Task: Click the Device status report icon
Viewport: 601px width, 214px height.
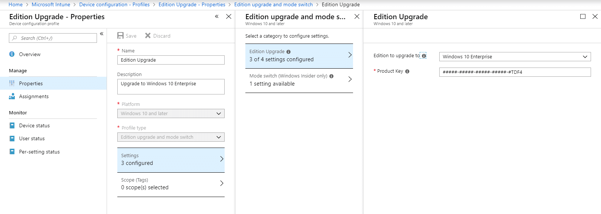Action: [x=12, y=125]
